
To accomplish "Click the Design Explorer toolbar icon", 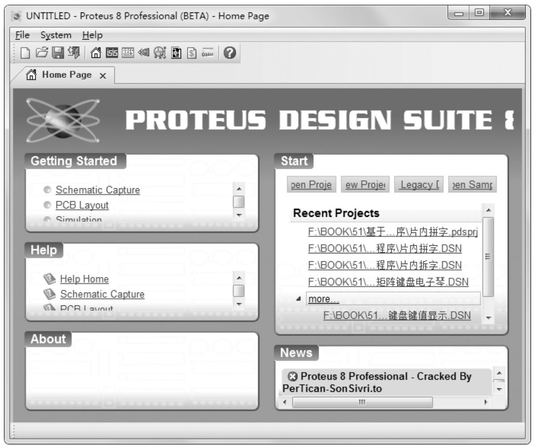I will click(x=176, y=53).
